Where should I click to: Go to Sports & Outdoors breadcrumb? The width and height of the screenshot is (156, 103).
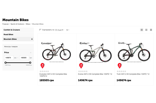click(x=17, y=24)
